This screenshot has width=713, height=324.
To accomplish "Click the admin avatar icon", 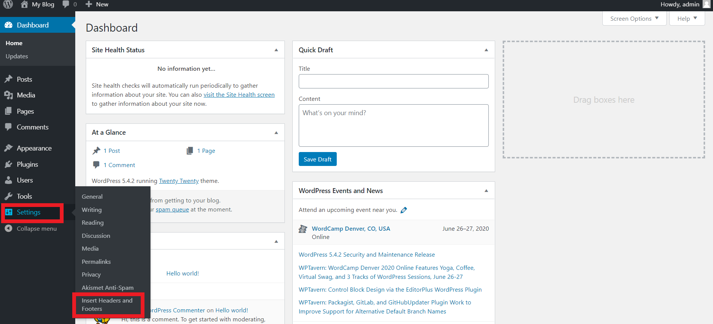I will pyautogui.click(x=707, y=4).
